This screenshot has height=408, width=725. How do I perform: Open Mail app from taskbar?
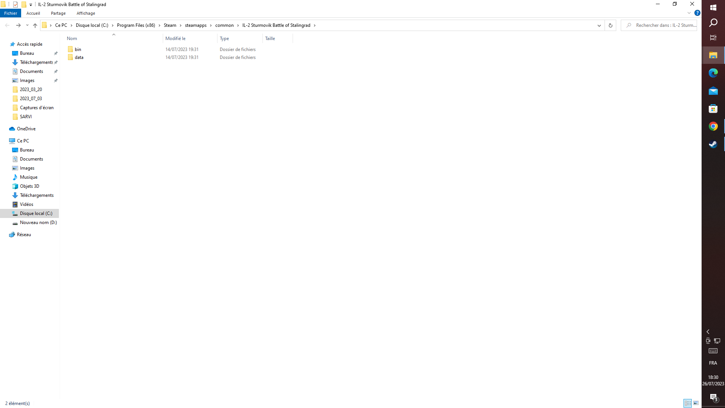[713, 91]
